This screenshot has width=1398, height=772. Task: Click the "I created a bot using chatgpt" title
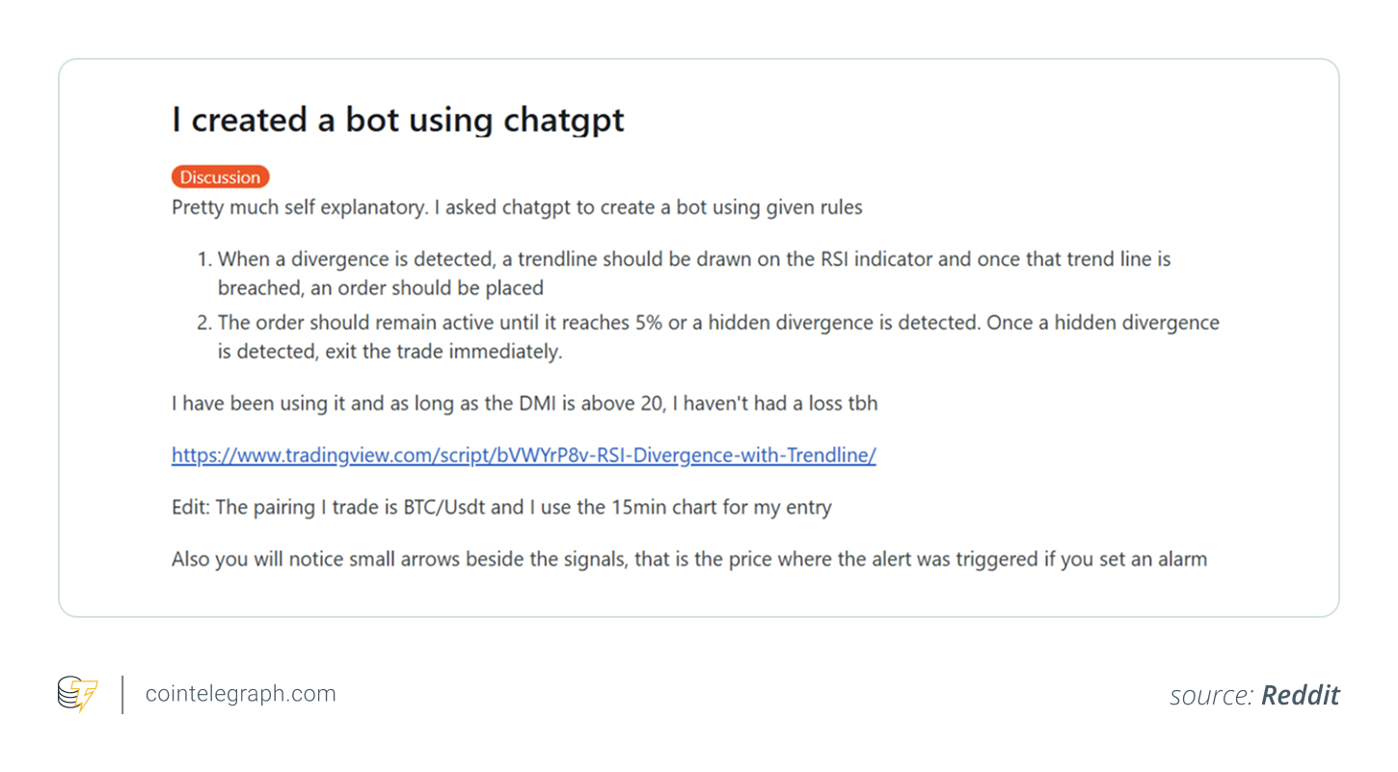[398, 120]
